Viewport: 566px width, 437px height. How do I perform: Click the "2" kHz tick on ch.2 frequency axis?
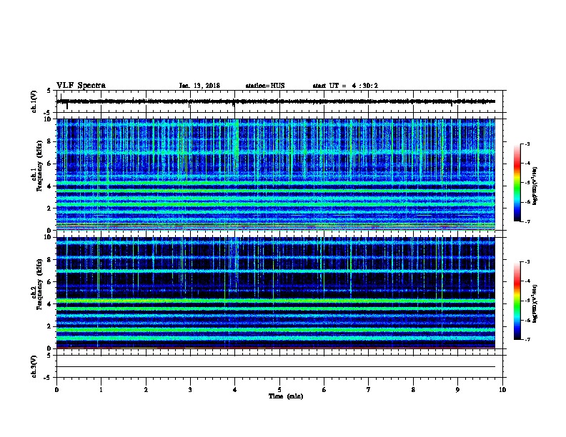pos(49,326)
